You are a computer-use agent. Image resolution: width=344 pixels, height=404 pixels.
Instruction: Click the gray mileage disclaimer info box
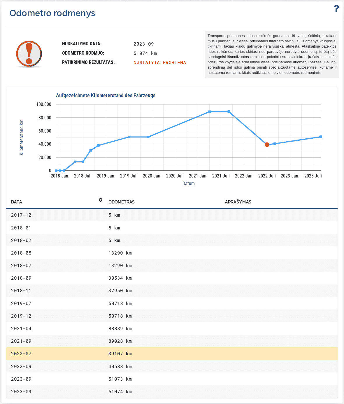point(272,54)
